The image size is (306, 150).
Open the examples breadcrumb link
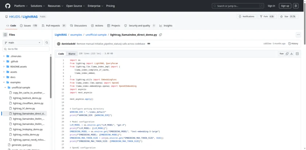coord(76,35)
